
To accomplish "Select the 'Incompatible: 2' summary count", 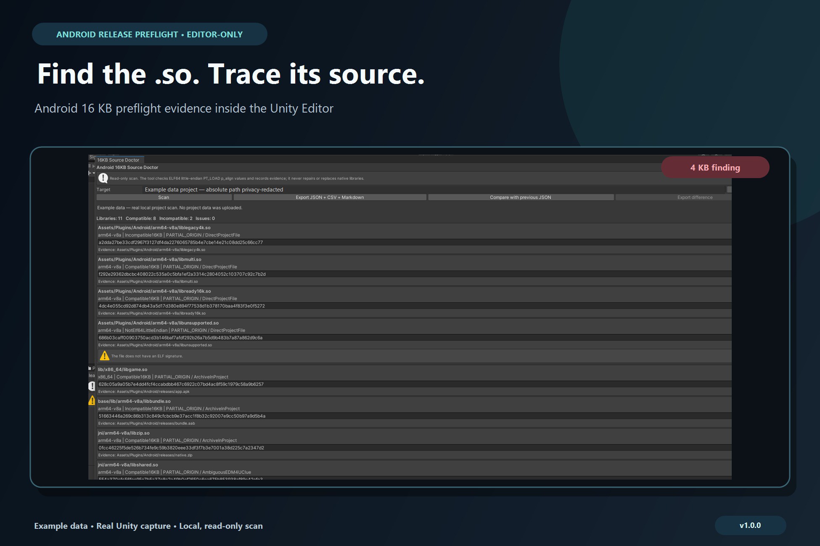I will (176, 218).
